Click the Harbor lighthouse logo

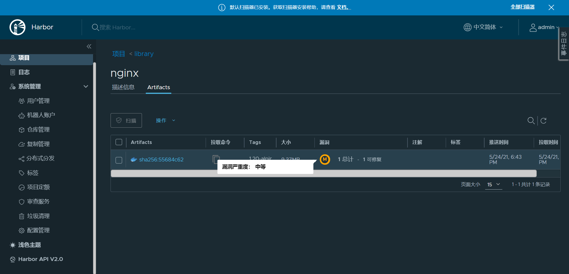17,27
